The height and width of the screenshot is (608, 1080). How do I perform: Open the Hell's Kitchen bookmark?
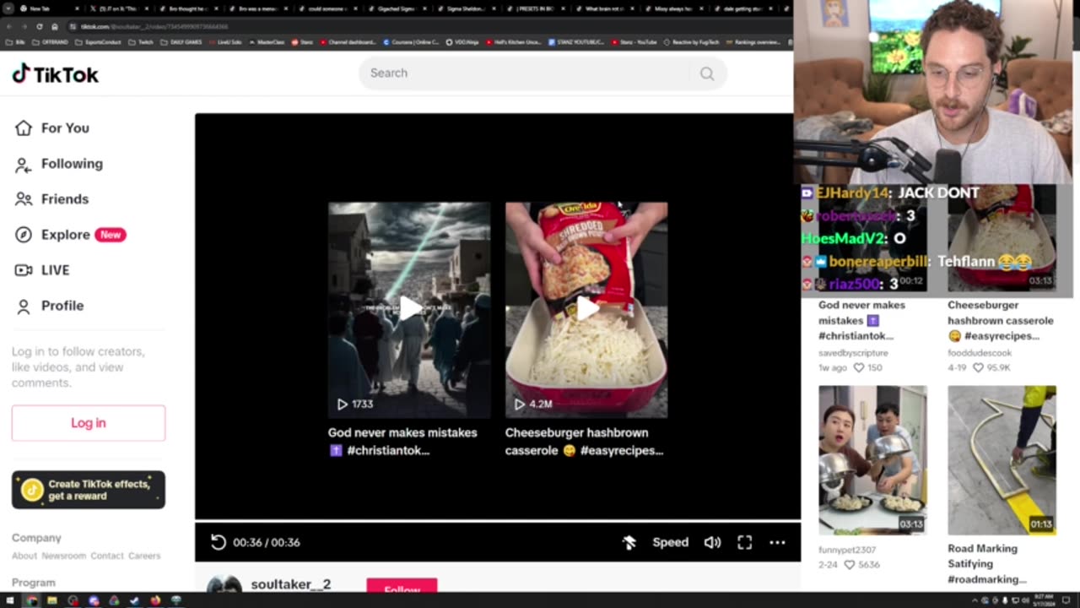tap(513, 41)
